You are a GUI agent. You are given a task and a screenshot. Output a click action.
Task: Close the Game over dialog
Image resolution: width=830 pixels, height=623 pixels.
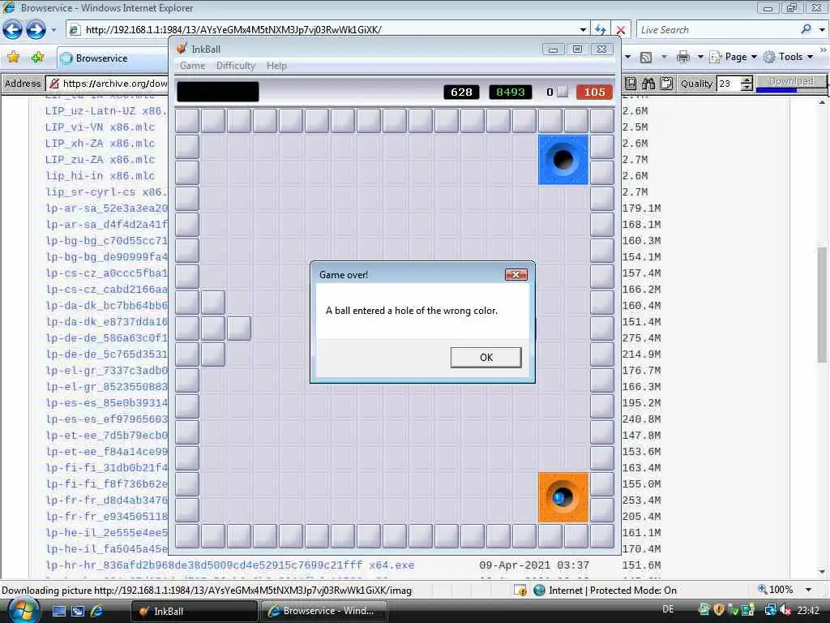point(516,274)
